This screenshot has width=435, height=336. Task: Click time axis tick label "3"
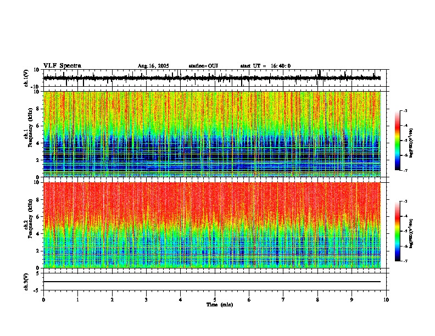point(146,300)
